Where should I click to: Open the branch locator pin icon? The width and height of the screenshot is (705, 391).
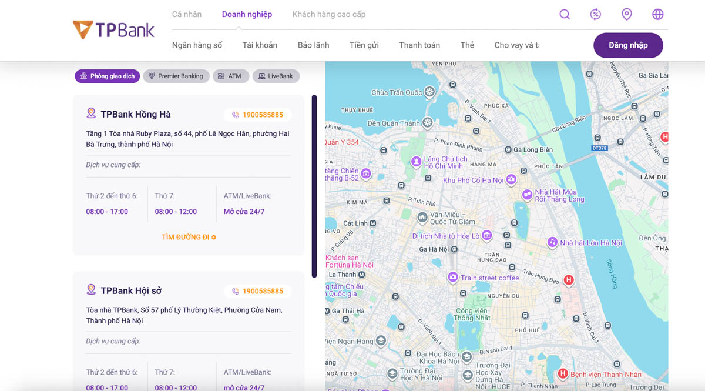[x=627, y=15]
